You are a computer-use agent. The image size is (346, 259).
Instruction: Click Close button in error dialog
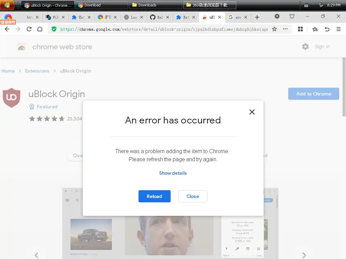pos(193,196)
